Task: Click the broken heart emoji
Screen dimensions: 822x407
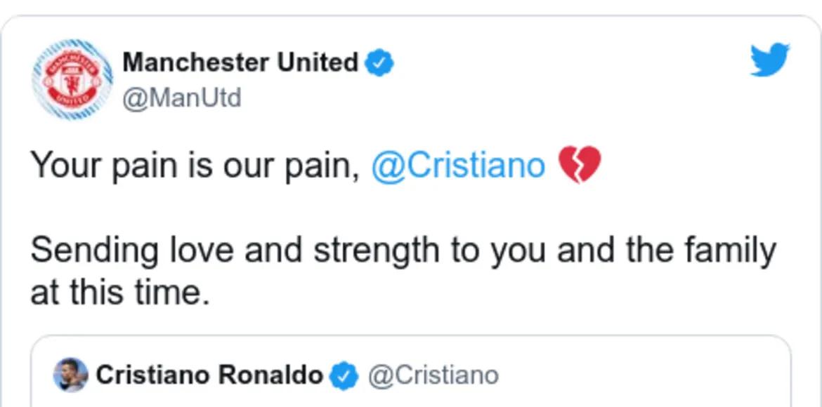Action: [579, 166]
